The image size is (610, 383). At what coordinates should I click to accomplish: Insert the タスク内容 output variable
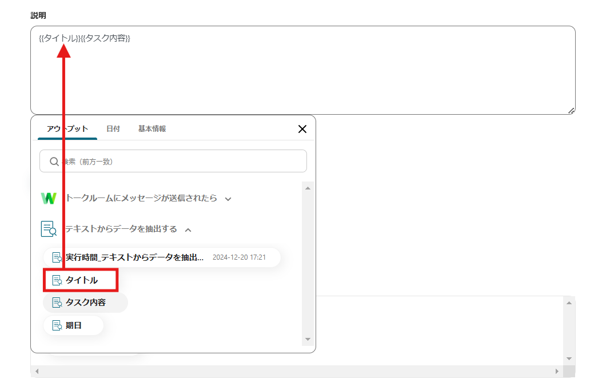85,303
